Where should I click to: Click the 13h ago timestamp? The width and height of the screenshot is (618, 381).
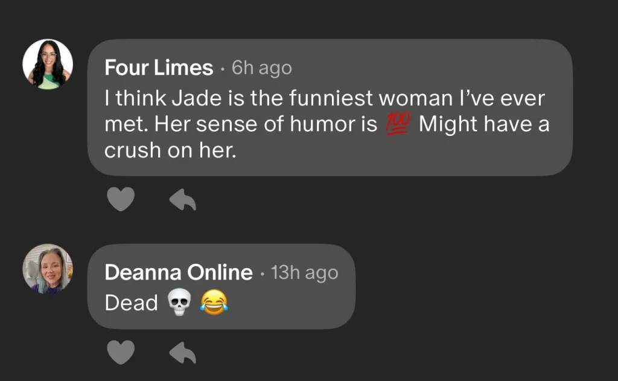tap(305, 273)
